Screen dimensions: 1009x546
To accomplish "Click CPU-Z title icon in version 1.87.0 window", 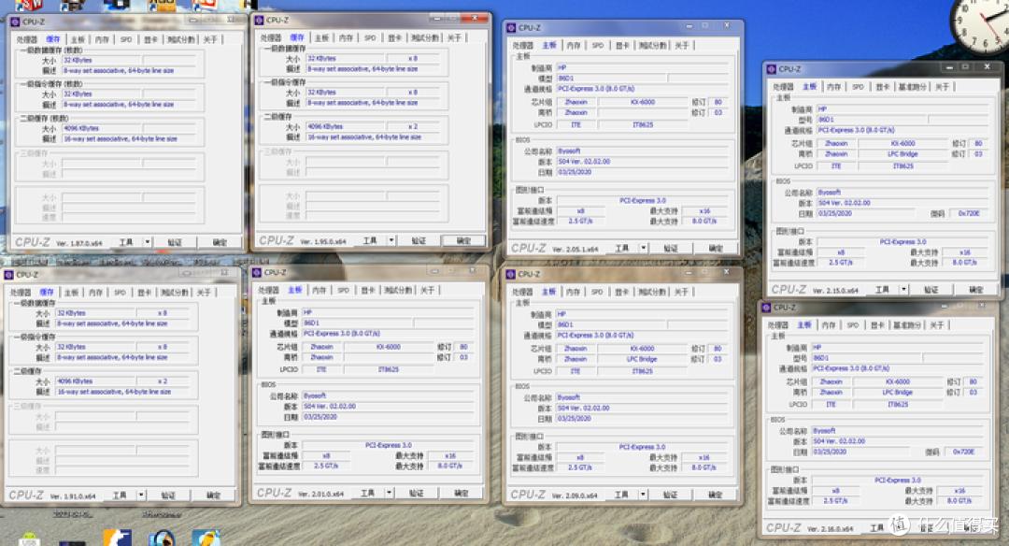I will point(16,22).
